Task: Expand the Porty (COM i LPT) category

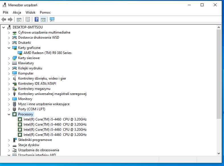Action: [x=9, y=109]
